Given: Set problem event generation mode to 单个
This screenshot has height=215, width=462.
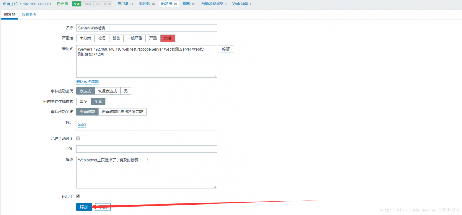Looking at the screenshot, I should coord(83,101).
